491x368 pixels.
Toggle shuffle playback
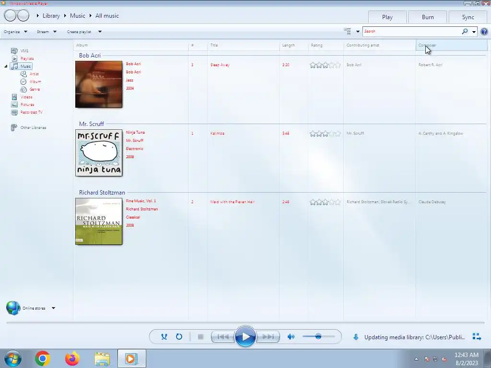tap(164, 337)
